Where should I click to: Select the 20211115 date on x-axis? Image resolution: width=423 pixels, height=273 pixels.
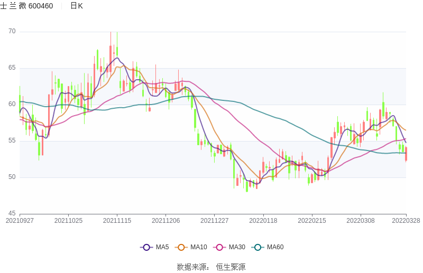point(117,221)
